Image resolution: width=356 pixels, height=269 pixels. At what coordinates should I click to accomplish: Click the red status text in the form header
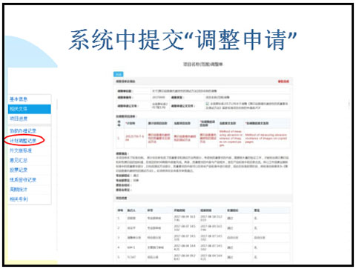(x=283, y=82)
